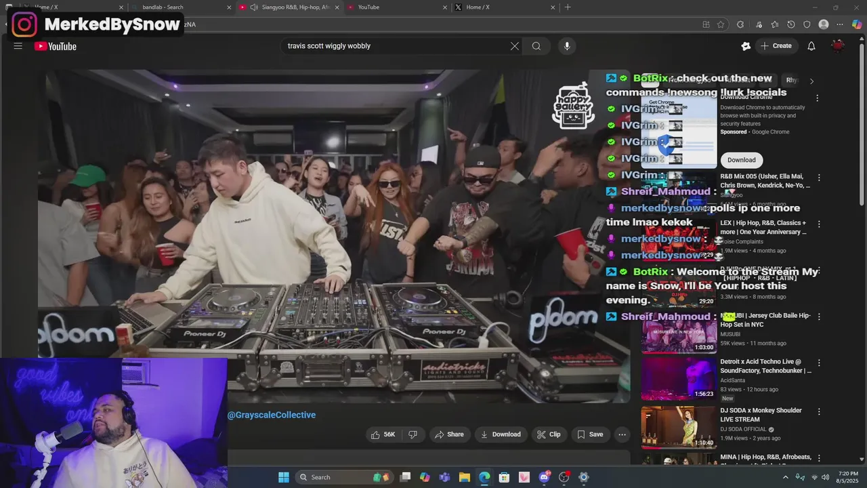
Task: Open options menu for R&B Mix 005
Action: pos(819,178)
